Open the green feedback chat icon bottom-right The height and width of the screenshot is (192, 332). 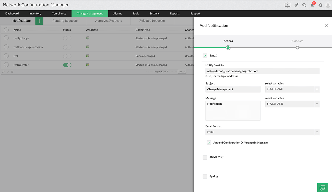click(323, 187)
